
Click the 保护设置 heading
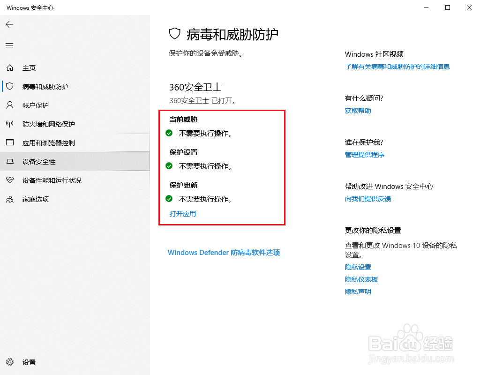tap(183, 152)
